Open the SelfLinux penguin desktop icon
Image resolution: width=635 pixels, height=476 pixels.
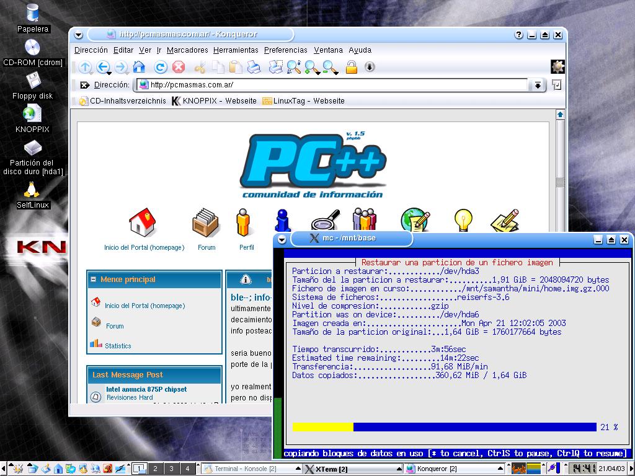[32, 190]
